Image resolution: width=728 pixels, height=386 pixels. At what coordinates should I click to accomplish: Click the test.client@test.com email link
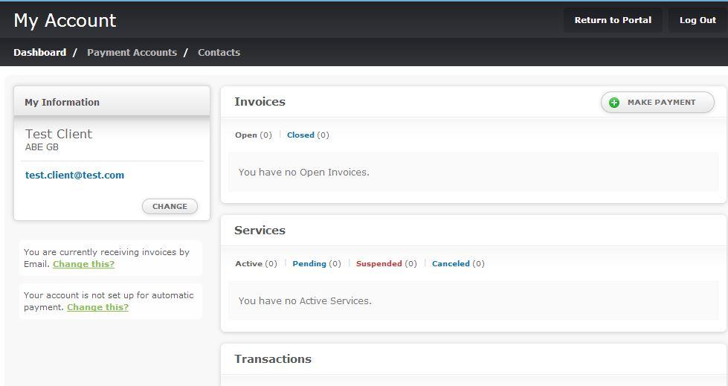coord(75,175)
